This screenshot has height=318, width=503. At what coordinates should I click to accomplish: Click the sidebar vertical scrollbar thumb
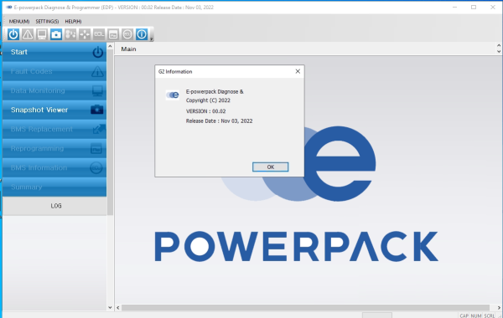click(x=110, y=132)
